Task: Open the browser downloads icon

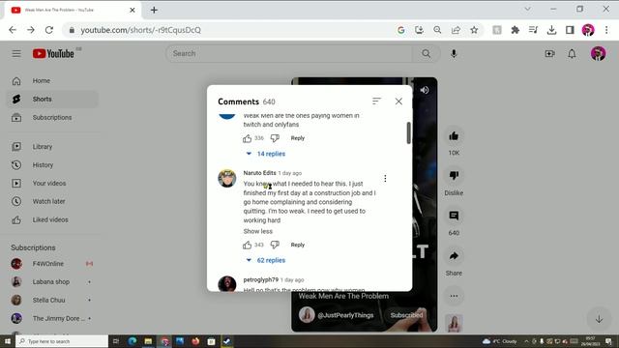Action: (551, 30)
